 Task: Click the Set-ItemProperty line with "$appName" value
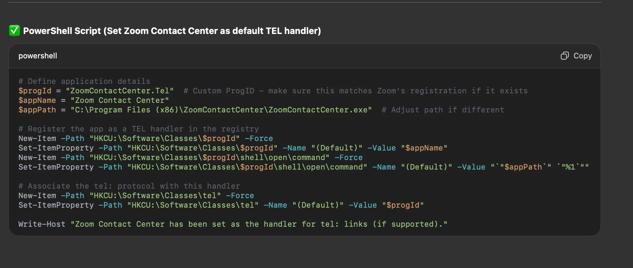tap(233, 148)
